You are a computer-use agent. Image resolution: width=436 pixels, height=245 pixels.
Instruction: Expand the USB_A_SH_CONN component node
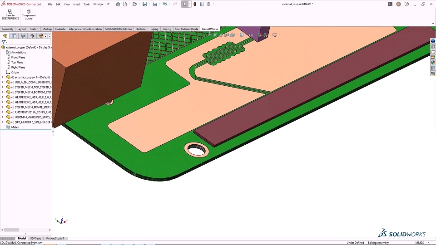pos(3,82)
